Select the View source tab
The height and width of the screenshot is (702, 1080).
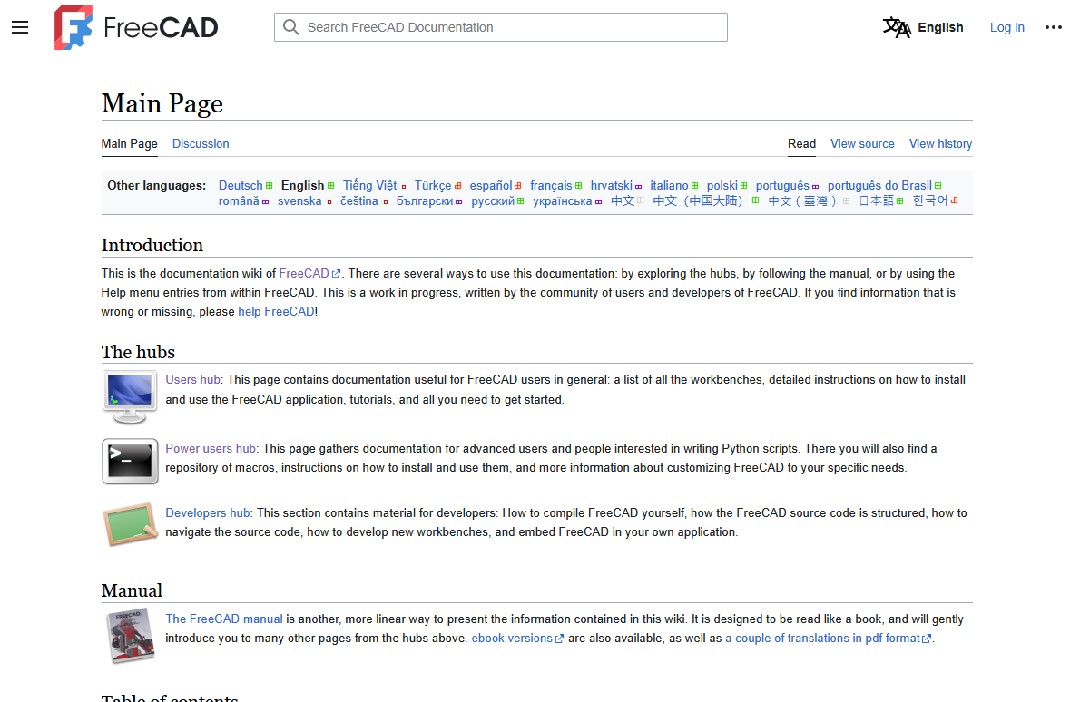coord(861,143)
